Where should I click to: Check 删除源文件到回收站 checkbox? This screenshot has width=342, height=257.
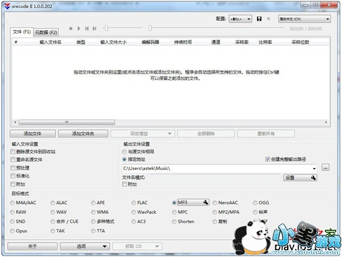pos(13,152)
